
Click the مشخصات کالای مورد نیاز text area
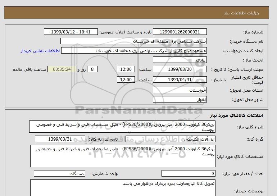[122, 156]
